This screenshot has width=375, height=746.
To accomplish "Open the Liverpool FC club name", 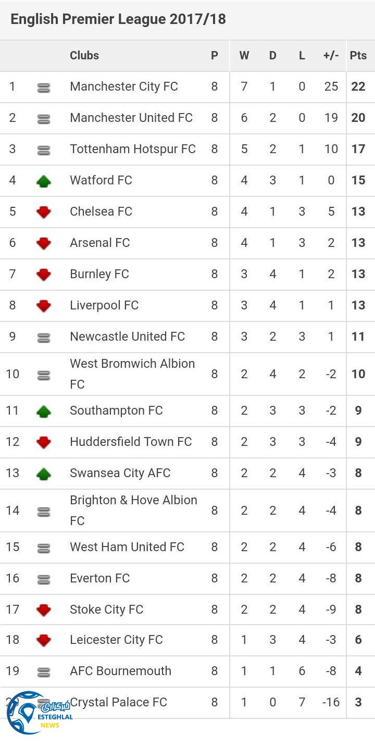I will [104, 305].
